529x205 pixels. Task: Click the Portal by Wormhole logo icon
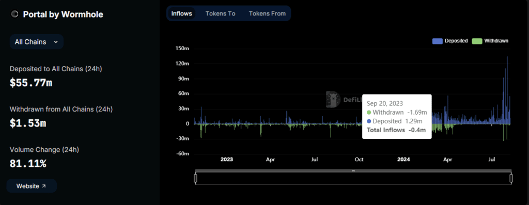[x=14, y=14]
